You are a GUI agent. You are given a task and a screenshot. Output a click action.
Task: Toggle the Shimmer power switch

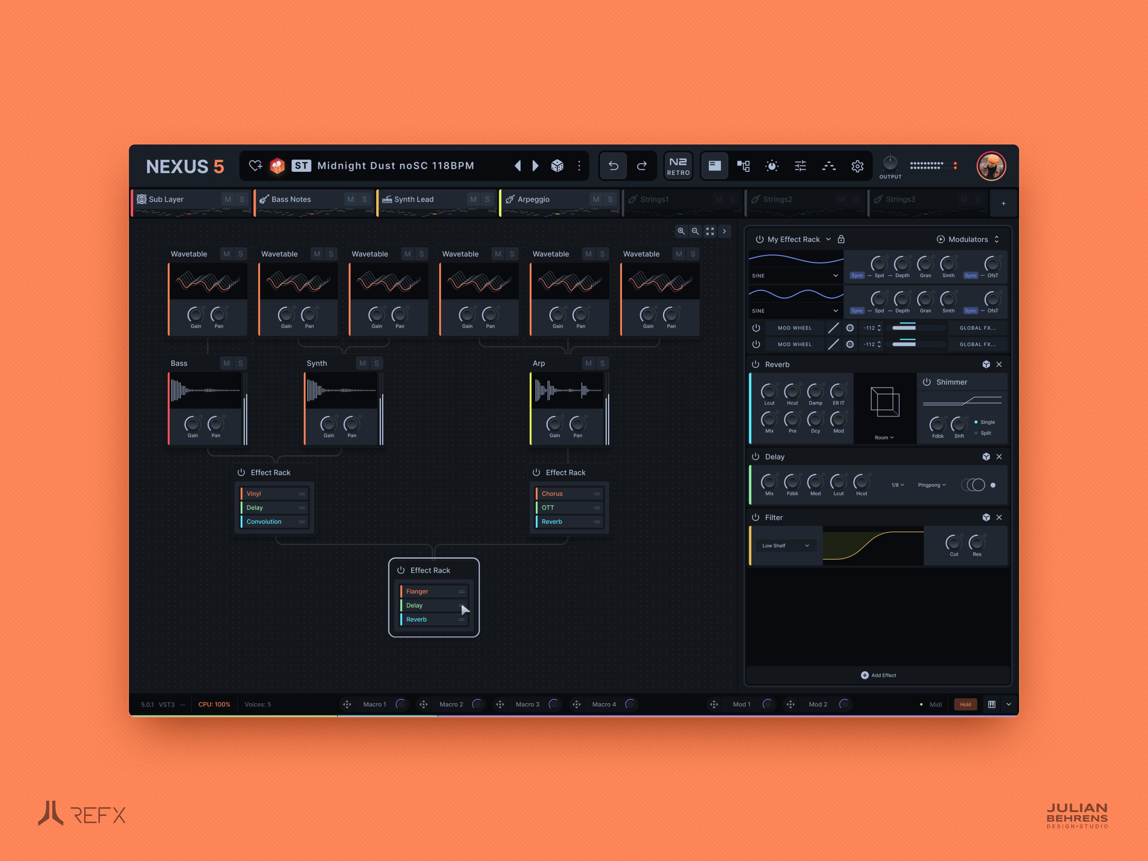(x=926, y=382)
